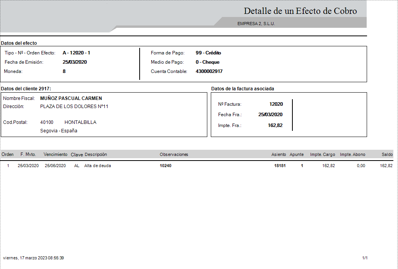The image size is (398, 269).
Task: Click the Impte. Fra. amount 162,82
Action: (x=275, y=125)
